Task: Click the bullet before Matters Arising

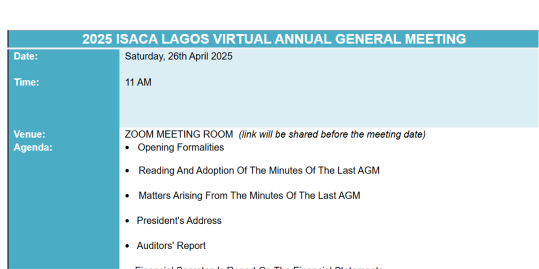Action: [128, 196]
